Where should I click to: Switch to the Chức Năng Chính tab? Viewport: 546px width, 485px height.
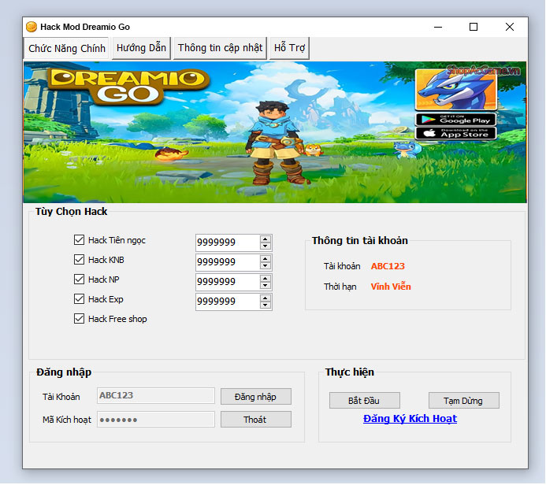tap(66, 48)
